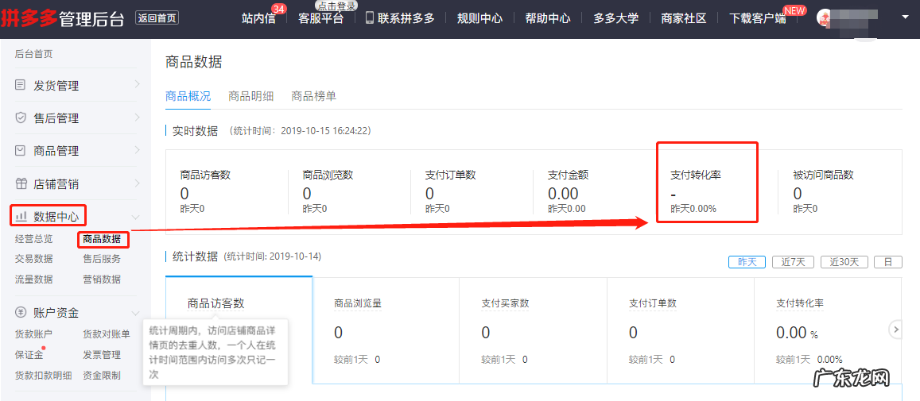Open 发票管理 under 账户资金
This screenshot has width=920, height=401.
click(102, 355)
